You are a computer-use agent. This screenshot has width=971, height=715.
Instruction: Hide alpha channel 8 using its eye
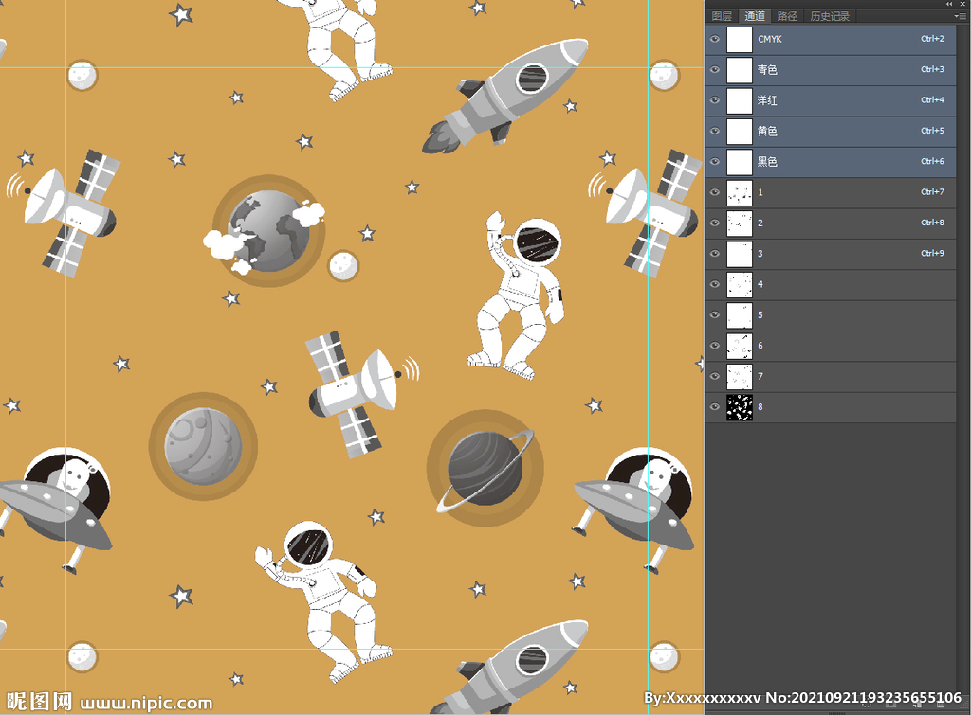tap(715, 407)
